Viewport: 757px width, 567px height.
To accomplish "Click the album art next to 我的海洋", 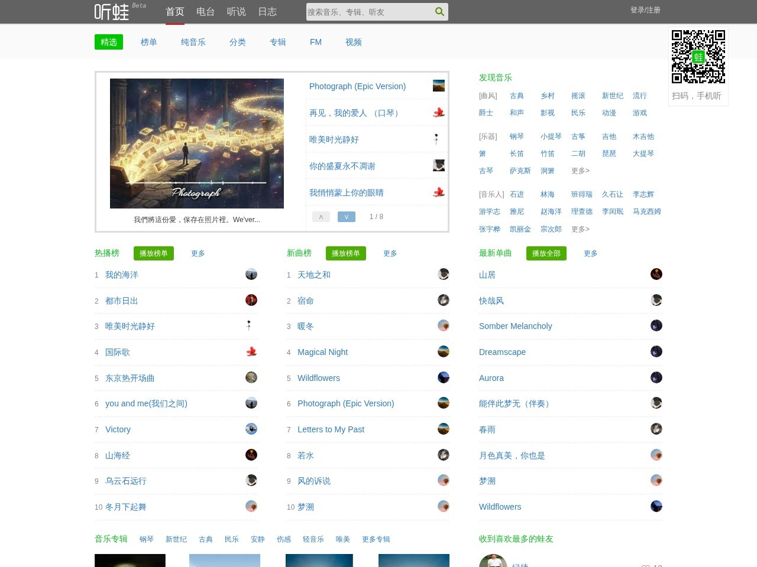I will pos(251,274).
